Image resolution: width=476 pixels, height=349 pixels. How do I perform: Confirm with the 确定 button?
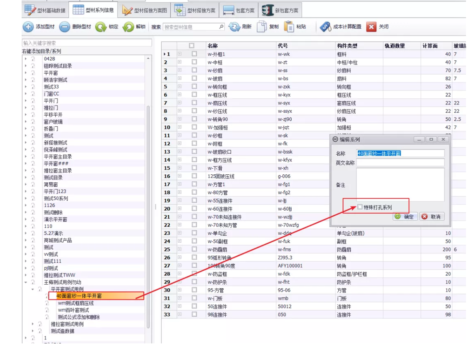405,217
